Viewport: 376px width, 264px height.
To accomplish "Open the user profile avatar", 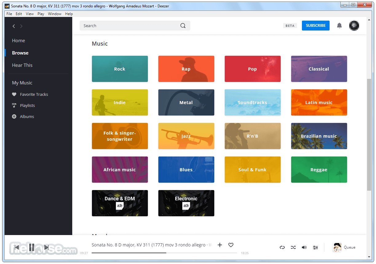I will coord(354,26).
